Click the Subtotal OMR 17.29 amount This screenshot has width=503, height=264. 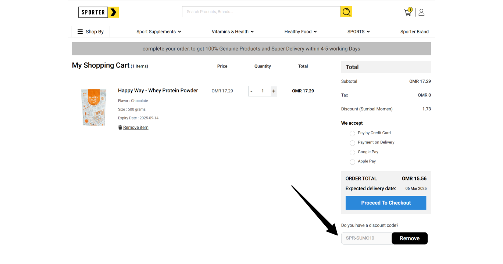(x=420, y=81)
